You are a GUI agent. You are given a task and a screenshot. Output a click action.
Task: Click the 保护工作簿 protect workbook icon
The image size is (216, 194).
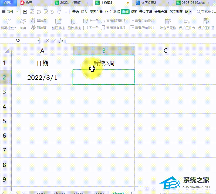pos(205,24)
